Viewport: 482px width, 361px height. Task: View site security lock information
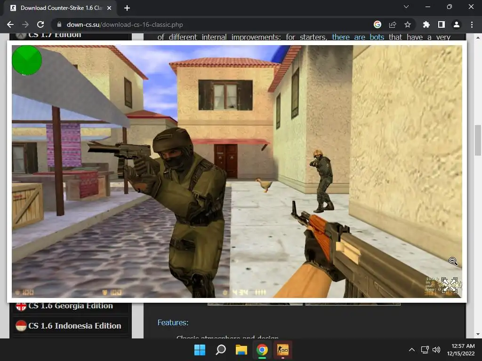point(59,24)
